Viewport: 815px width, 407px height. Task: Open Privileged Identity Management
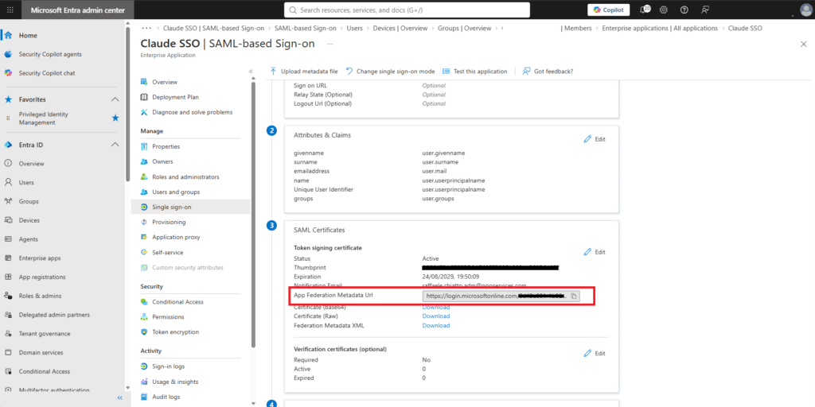(x=44, y=118)
